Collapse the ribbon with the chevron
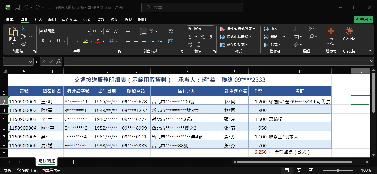 pyautogui.click(x=370, y=51)
